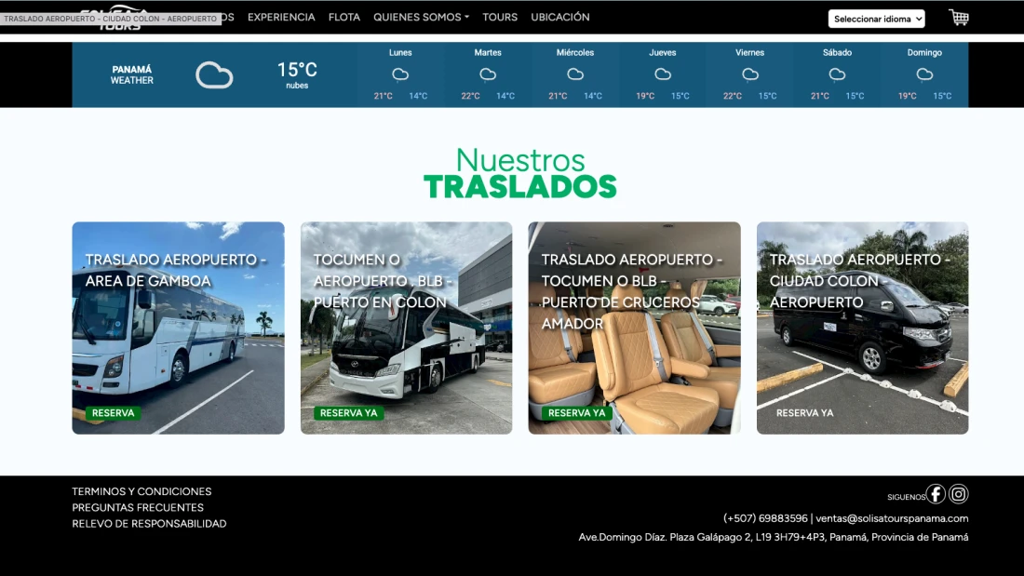Click Reserva Ya on the Puerto en Colon card
The height and width of the screenshot is (576, 1024).
click(x=348, y=413)
